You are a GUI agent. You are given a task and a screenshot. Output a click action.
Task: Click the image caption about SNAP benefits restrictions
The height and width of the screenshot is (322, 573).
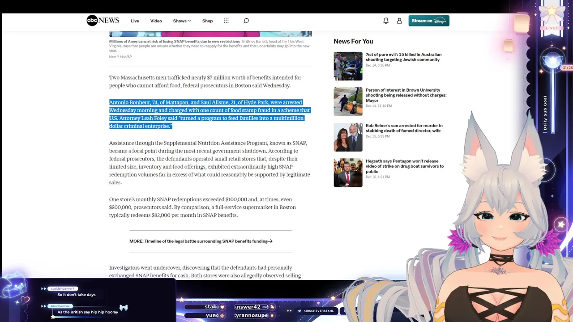(210, 46)
